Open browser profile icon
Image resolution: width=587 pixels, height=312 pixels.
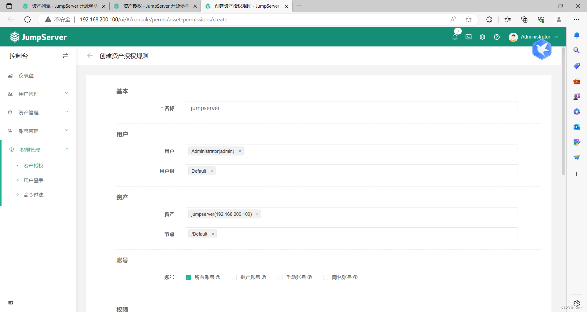tap(559, 20)
